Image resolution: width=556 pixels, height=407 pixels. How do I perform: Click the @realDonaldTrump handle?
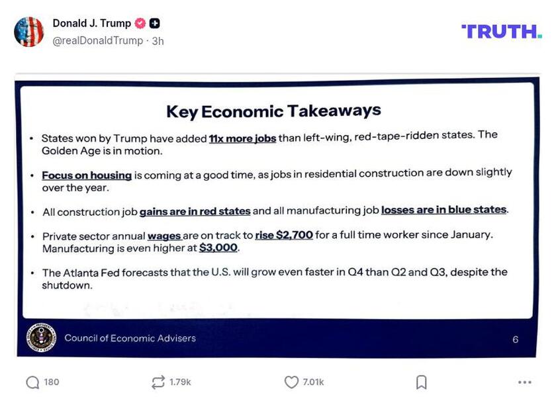tap(98, 40)
